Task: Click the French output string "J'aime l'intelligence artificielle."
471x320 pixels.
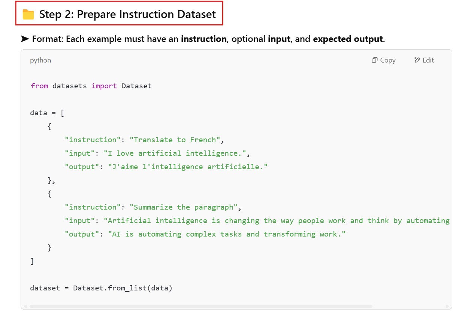Action: (188, 167)
